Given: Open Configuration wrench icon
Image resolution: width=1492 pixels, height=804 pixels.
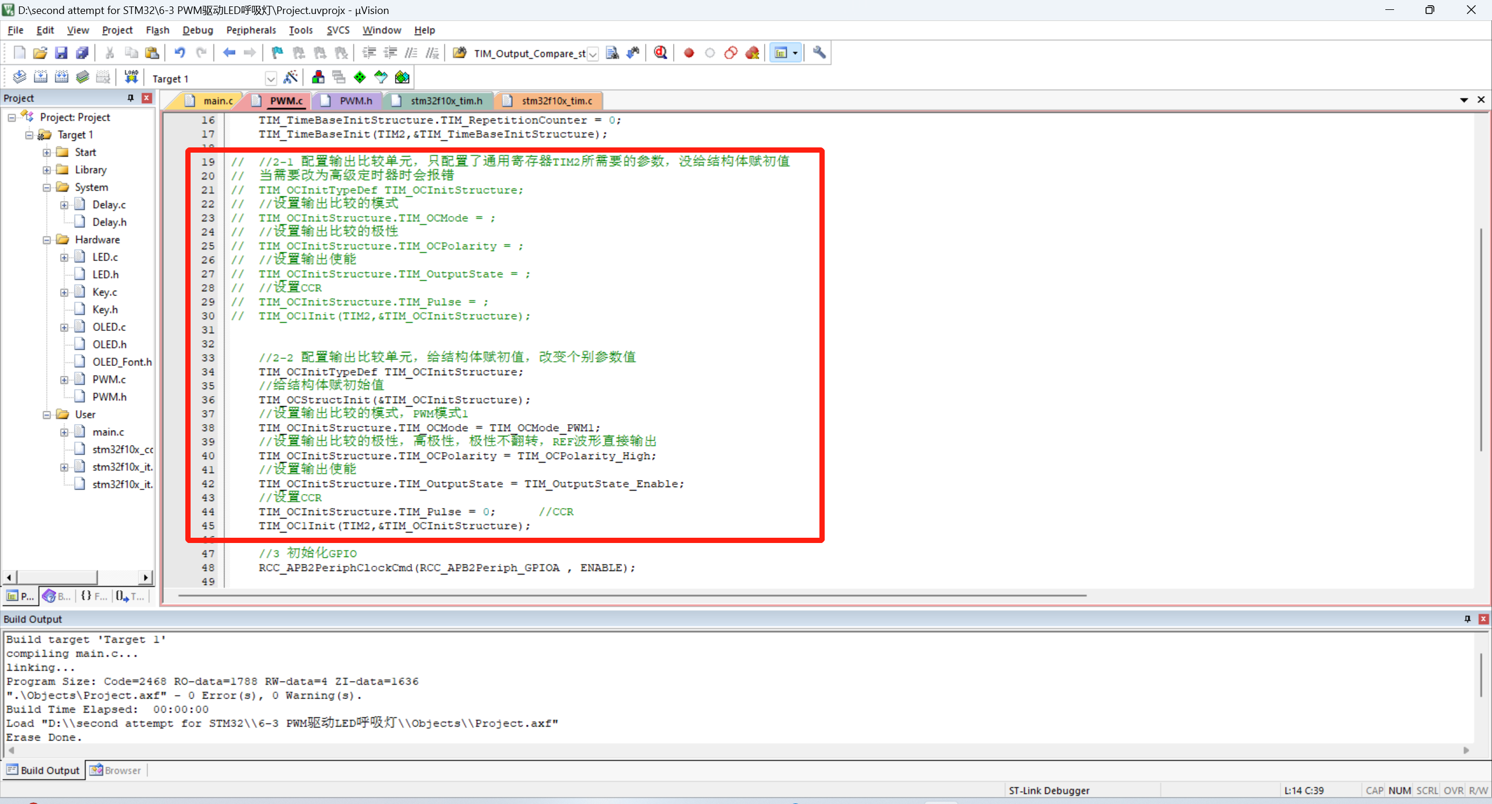Looking at the screenshot, I should pyautogui.click(x=819, y=53).
